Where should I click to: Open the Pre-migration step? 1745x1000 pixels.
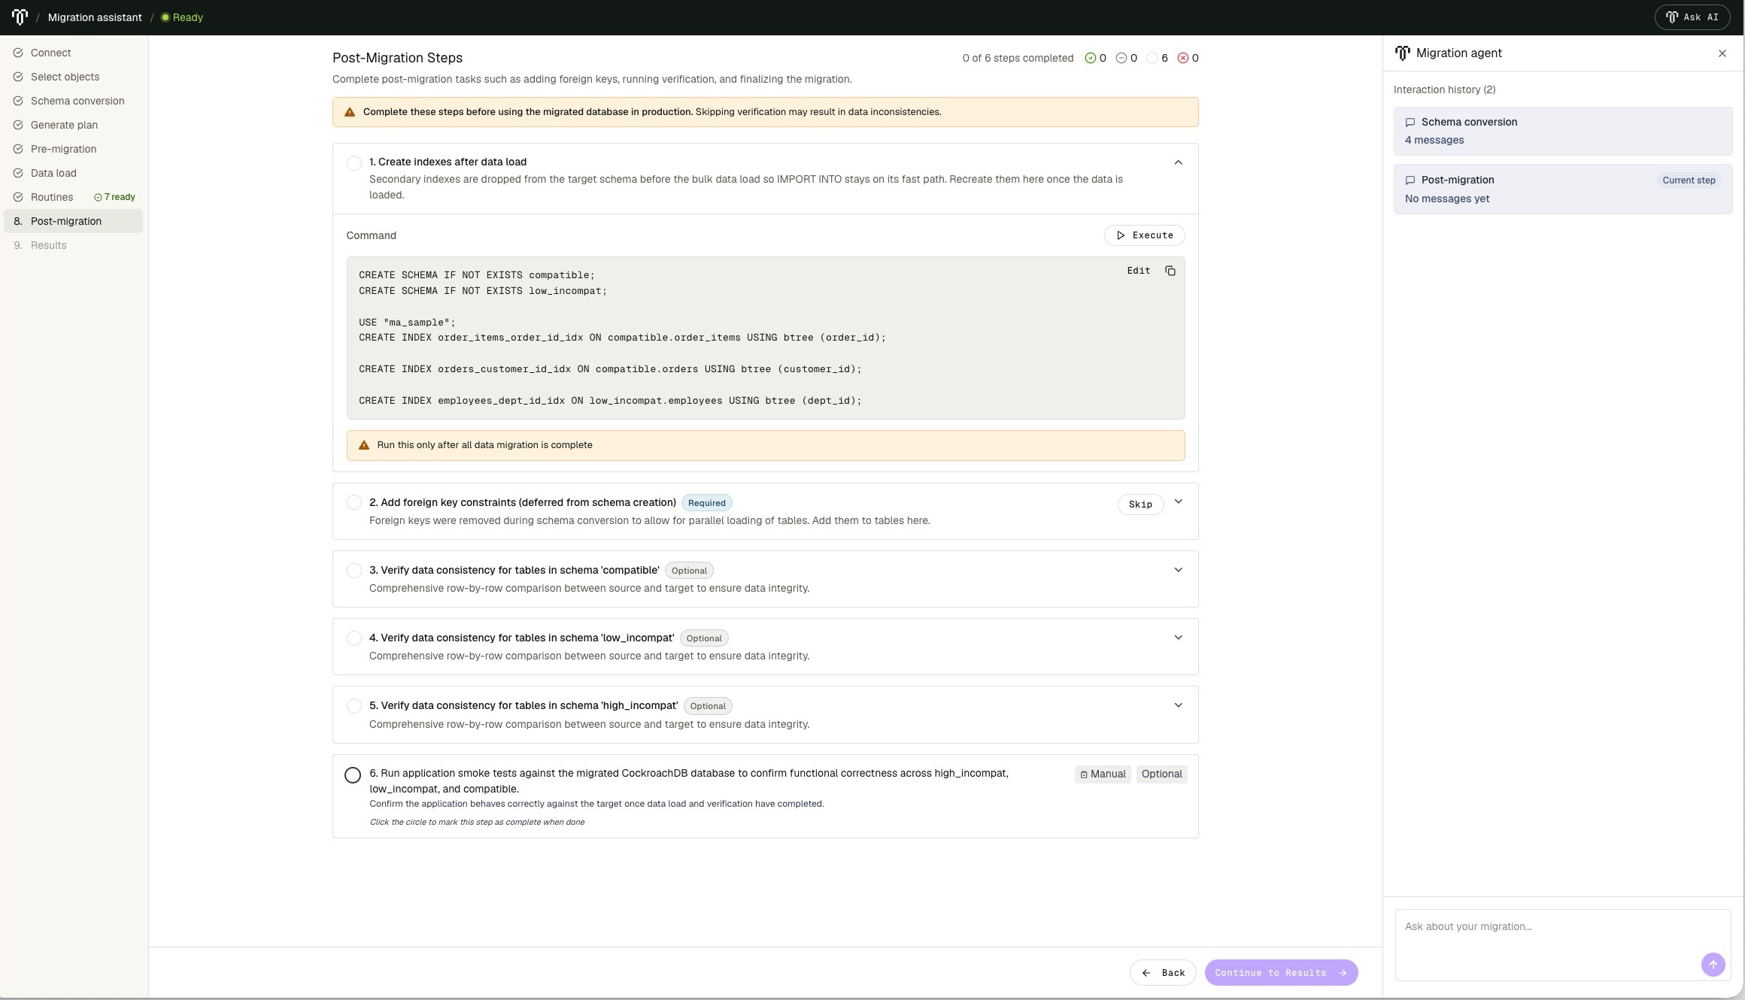click(74, 149)
